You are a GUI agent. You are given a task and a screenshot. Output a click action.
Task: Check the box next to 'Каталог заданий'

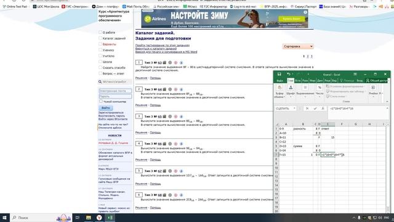coord(100,38)
